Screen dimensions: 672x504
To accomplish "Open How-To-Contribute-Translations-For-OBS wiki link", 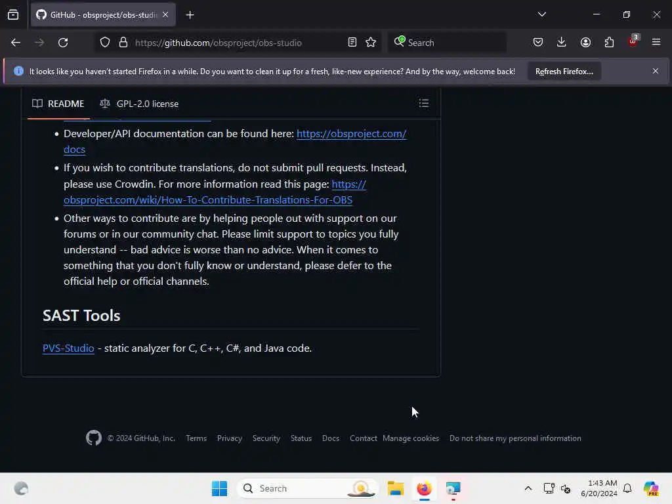I will 208,200.
